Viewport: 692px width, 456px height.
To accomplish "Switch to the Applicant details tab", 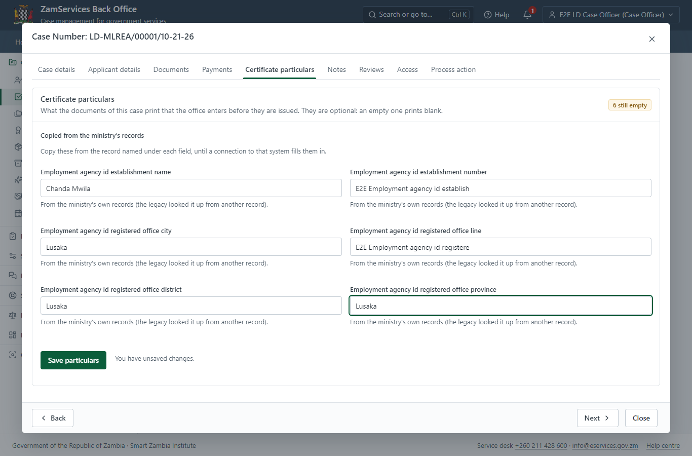I will (x=114, y=69).
